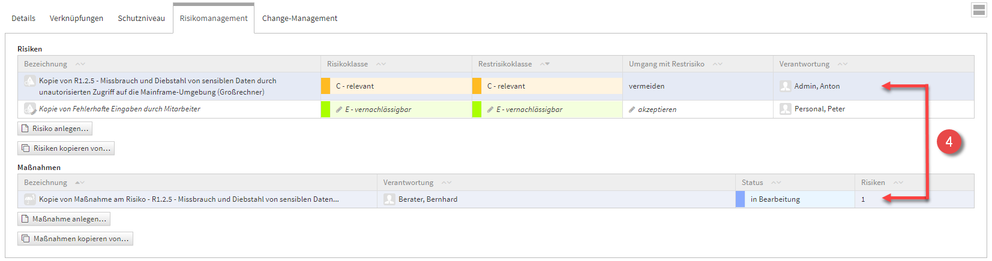Click pencil icon beside akzeptieren
The width and height of the screenshot is (992, 261).
632,110
